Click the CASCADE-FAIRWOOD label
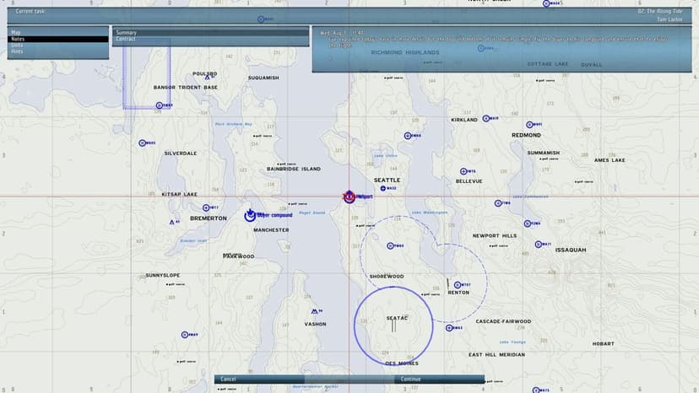This screenshot has width=699, height=393. point(503,321)
